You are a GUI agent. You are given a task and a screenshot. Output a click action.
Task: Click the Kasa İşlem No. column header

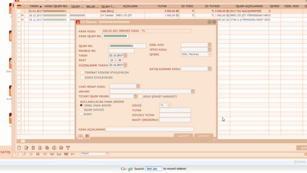tap(56, 6)
